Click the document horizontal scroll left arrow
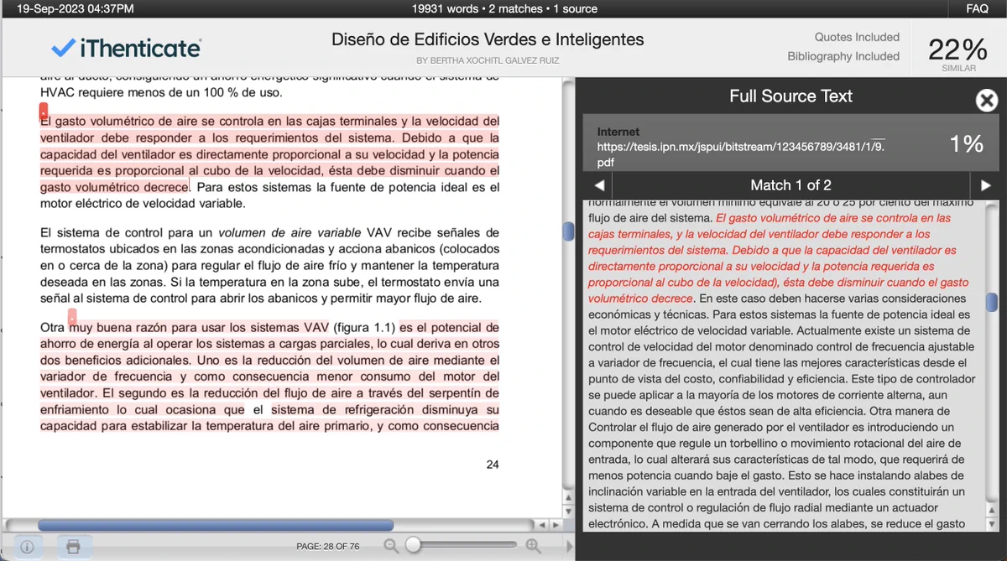This screenshot has width=1007, height=561. pyautogui.click(x=542, y=525)
